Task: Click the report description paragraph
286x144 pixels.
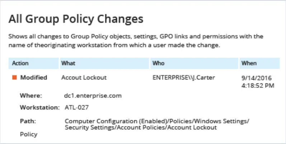Action: 136,41
